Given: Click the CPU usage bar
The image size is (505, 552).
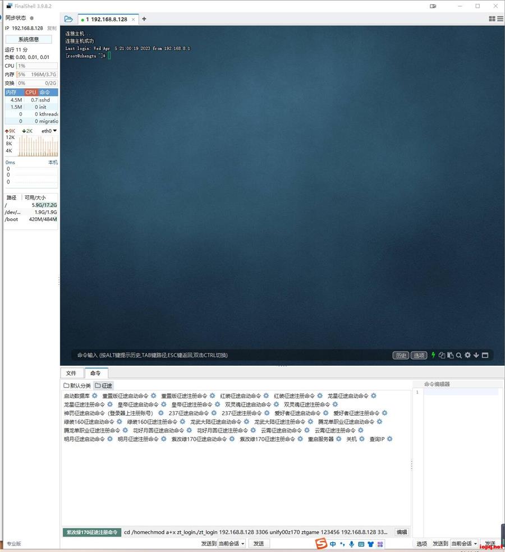Looking at the screenshot, I should point(37,66).
